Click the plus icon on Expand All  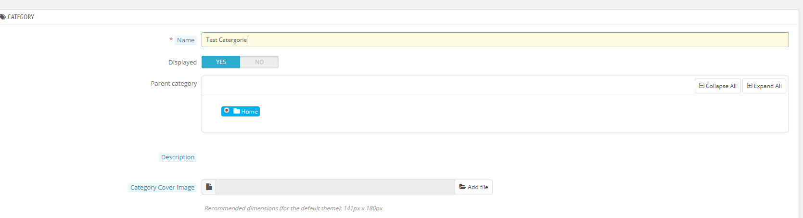click(x=749, y=86)
